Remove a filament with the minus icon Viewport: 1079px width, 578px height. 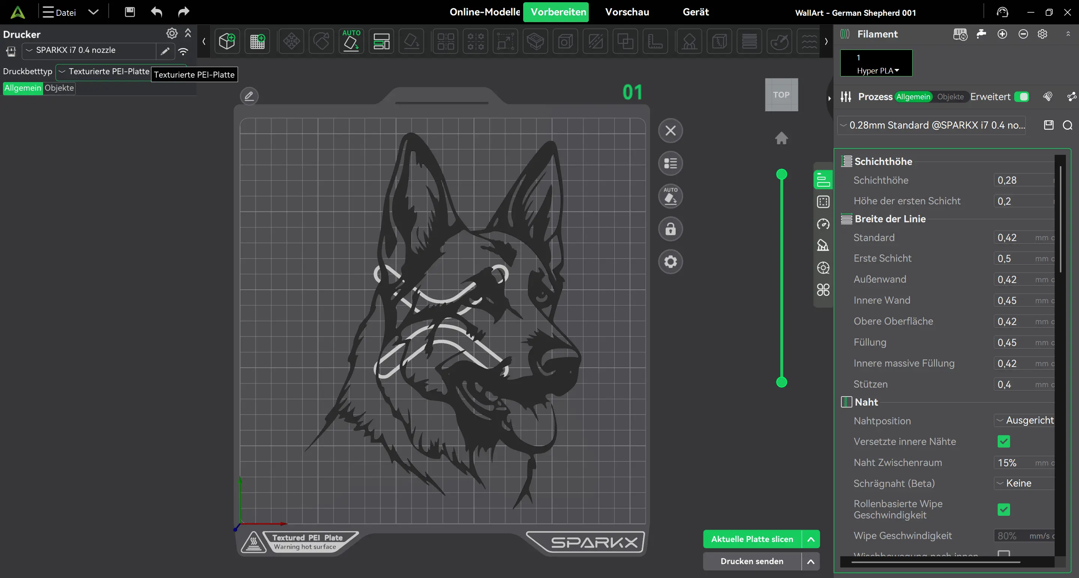pos(1023,34)
